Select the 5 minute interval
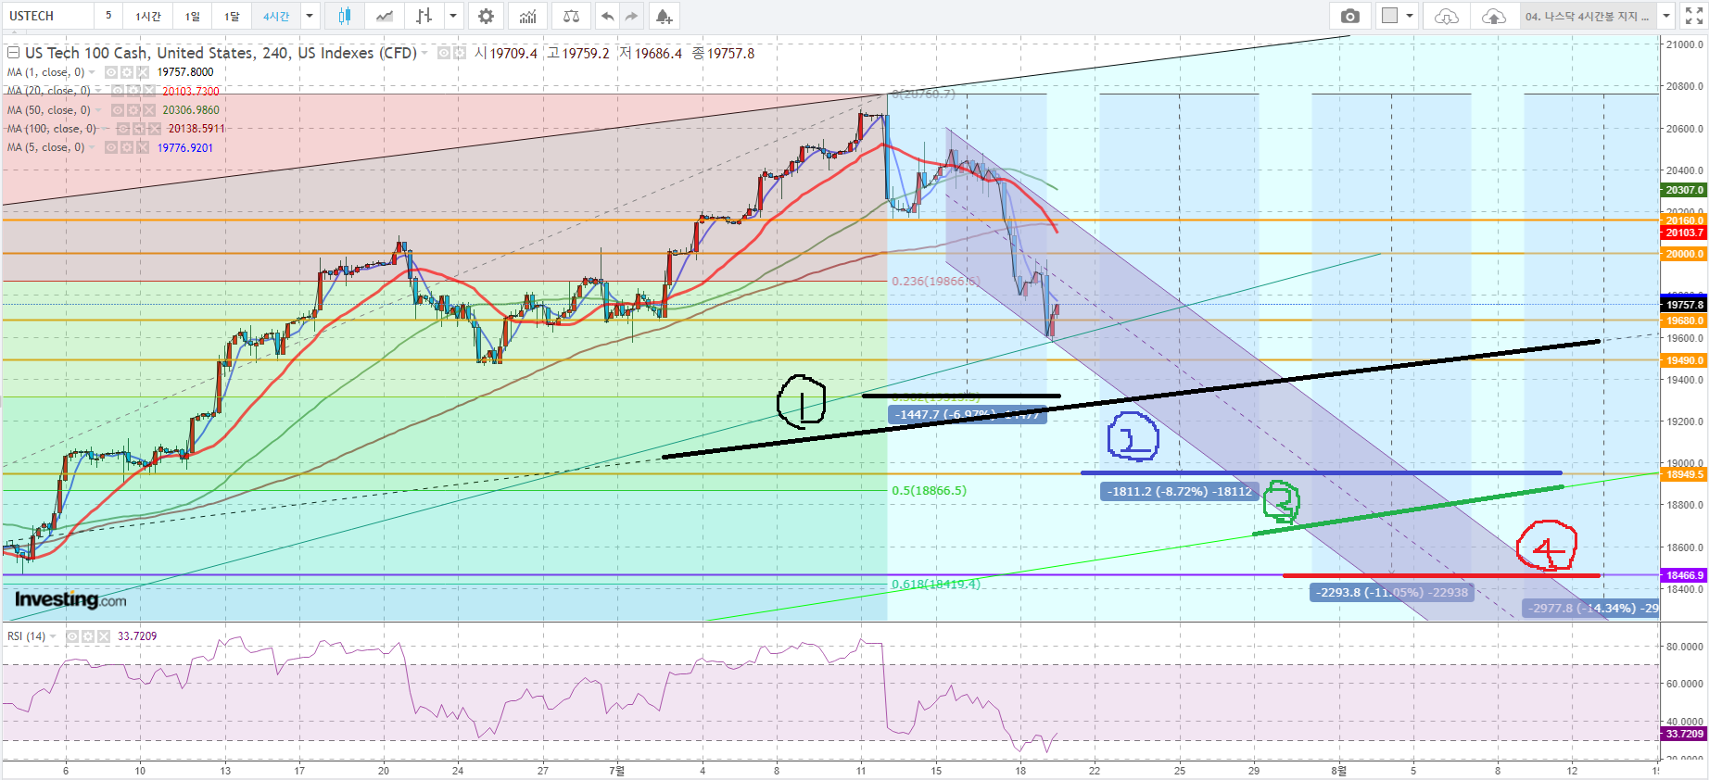Viewport: 1709px width, 780px height. coord(108,16)
